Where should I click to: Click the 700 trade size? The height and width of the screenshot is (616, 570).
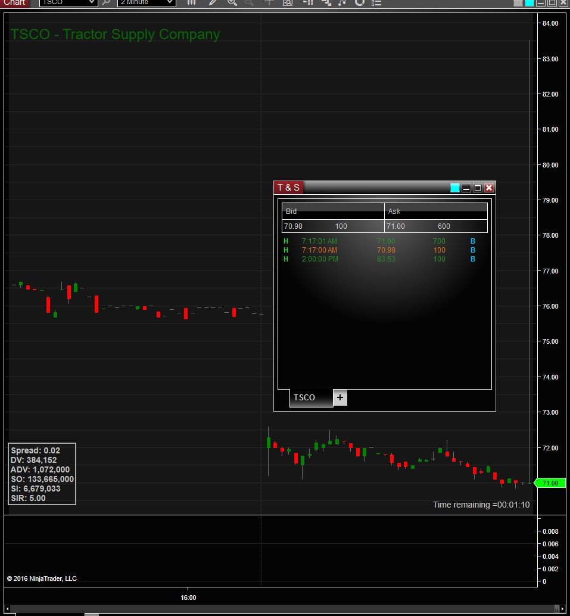[x=439, y=241]
